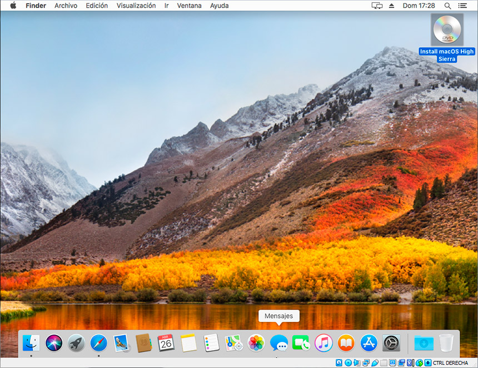The image size is (478, 368).
Task: Open the Visualización menu
Action: click(x=136, y=6)
